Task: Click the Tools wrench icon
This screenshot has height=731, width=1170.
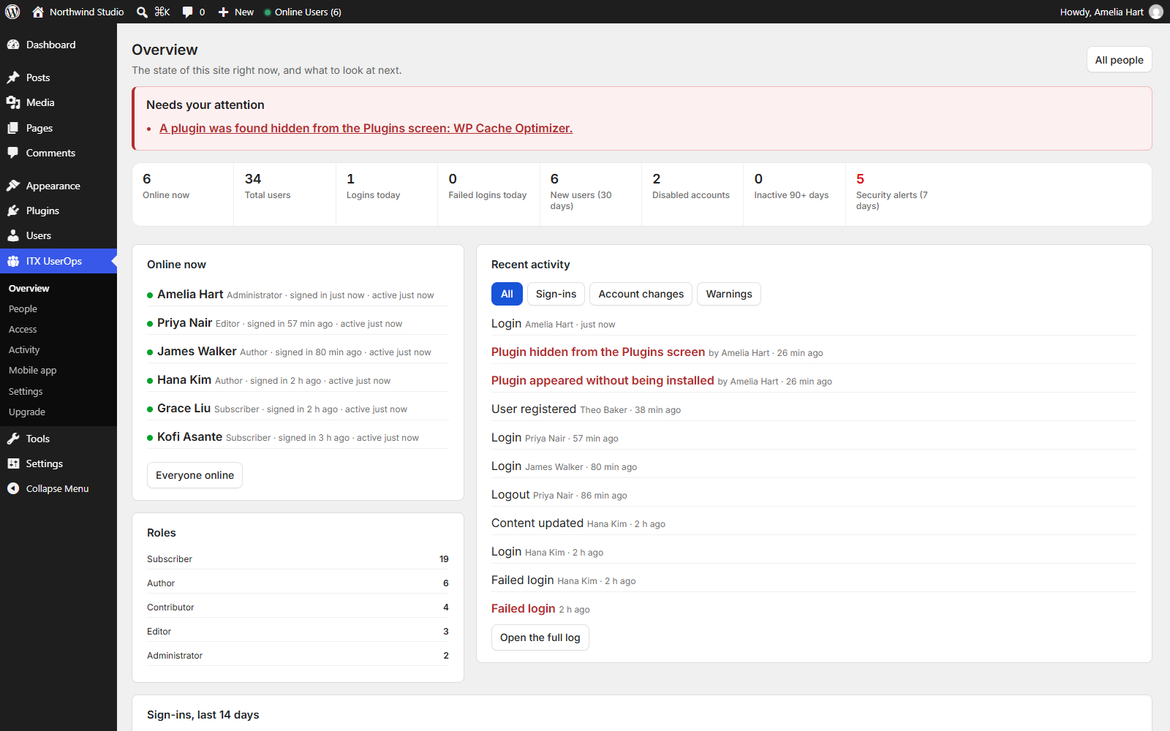Action: (13, 439)
